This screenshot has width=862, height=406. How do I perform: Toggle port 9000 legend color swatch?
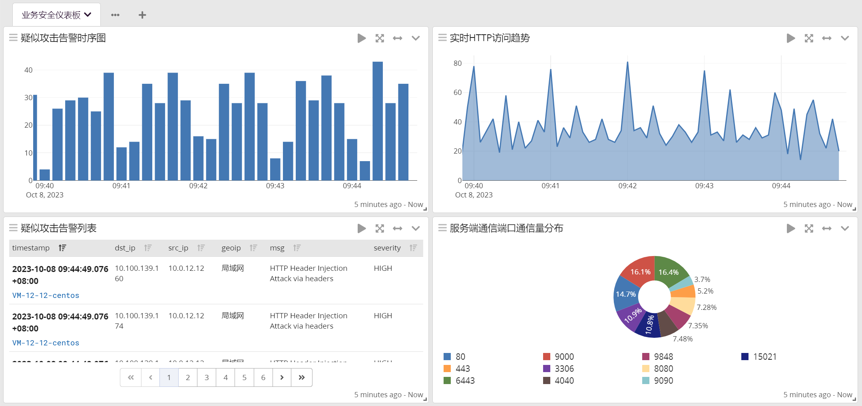[547, 357]
